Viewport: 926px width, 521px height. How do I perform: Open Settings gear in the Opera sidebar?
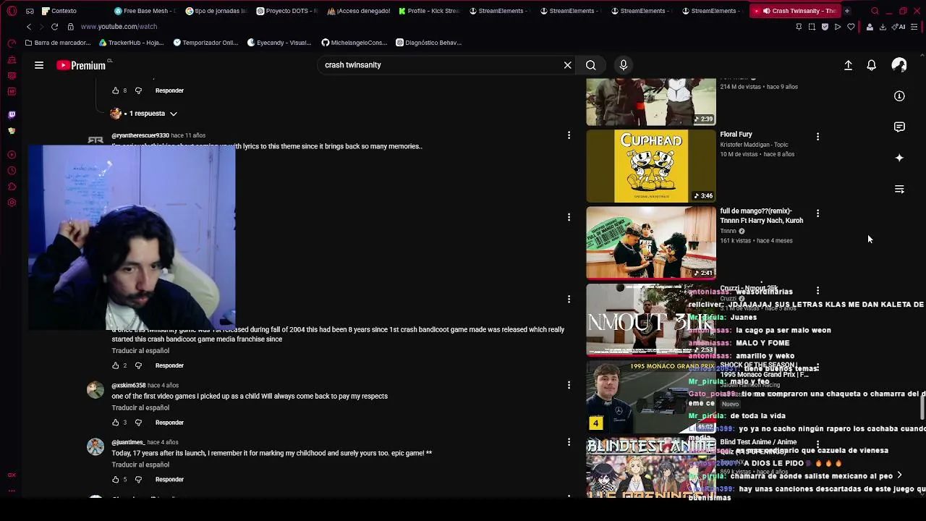click(12, 203)
